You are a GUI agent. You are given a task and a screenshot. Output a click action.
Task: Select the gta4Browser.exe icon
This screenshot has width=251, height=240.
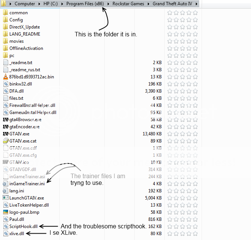5,120
